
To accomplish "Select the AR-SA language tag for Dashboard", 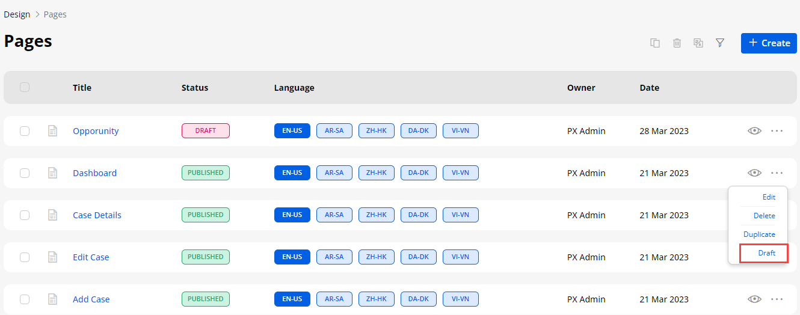I will pos(334,173).
